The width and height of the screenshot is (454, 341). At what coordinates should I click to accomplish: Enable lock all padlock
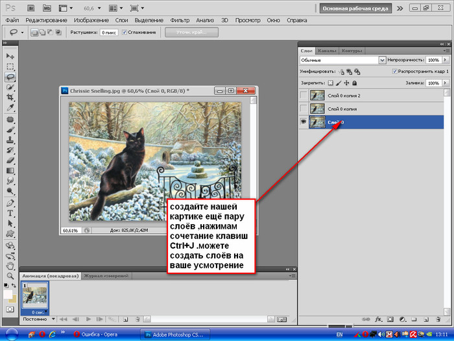pos(354,83)
